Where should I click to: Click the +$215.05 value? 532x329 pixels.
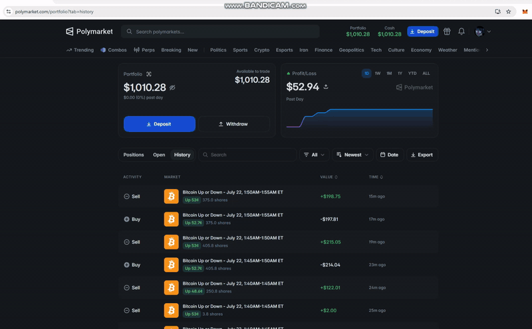pos(331,242)
